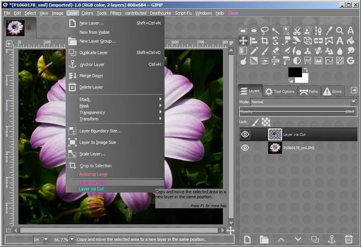Choose the Fuzzy Select magic wand tool

[275, 31]
